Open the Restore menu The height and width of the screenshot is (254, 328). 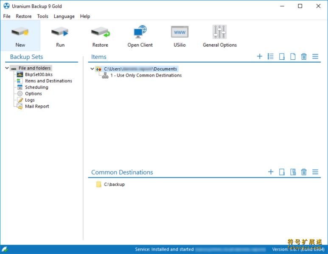[x=24, y=16]
